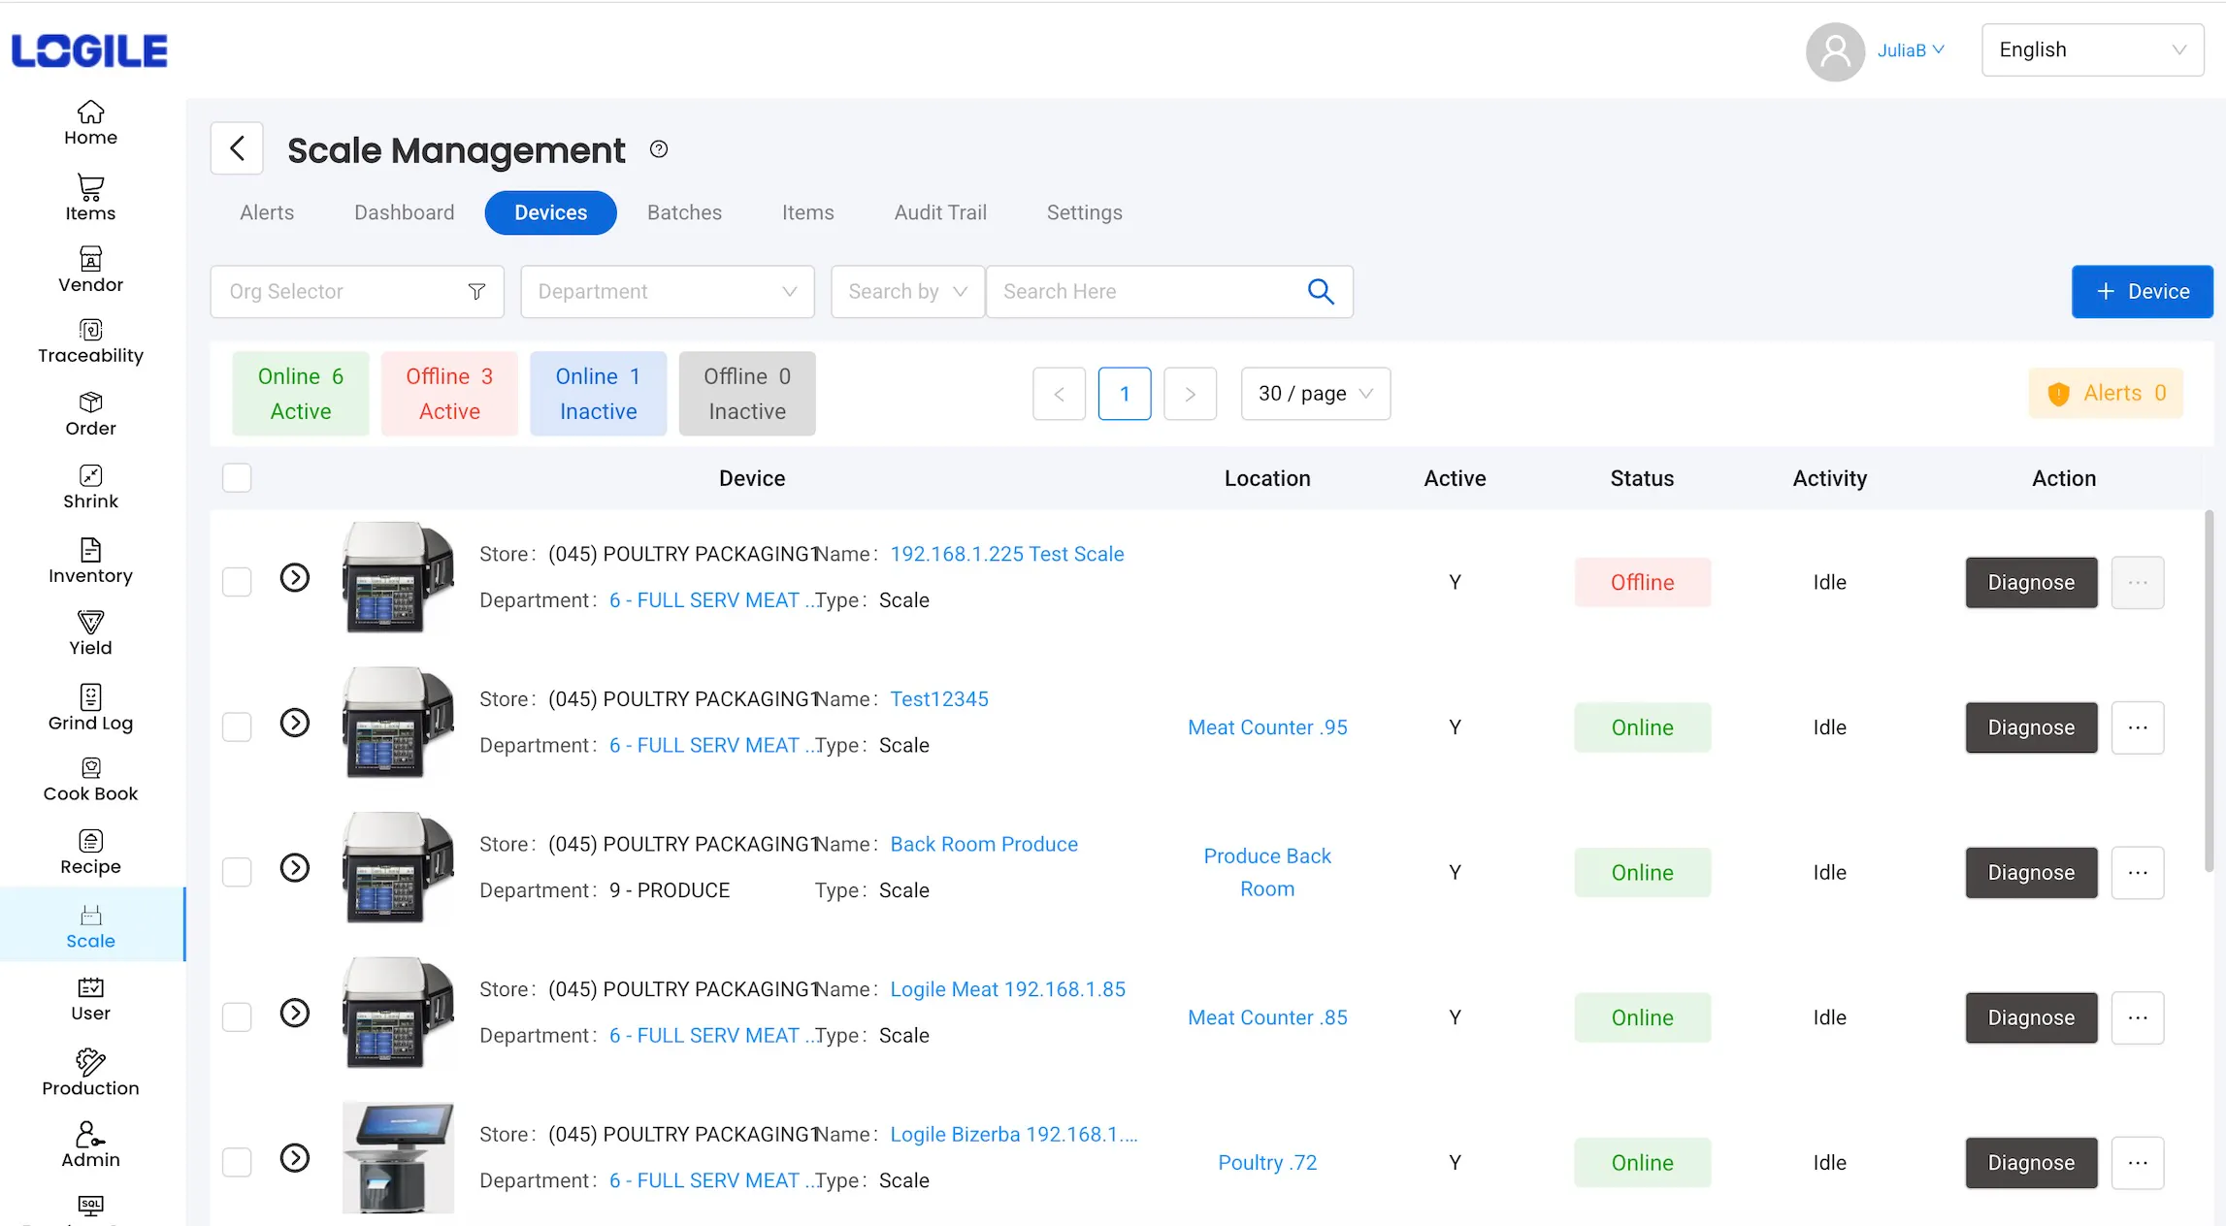Diagnose the 192.168.1.225 Test Scale

2031,583
